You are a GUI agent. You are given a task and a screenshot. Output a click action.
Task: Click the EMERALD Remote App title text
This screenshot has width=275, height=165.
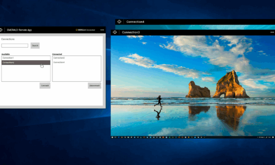pos(19,30)
